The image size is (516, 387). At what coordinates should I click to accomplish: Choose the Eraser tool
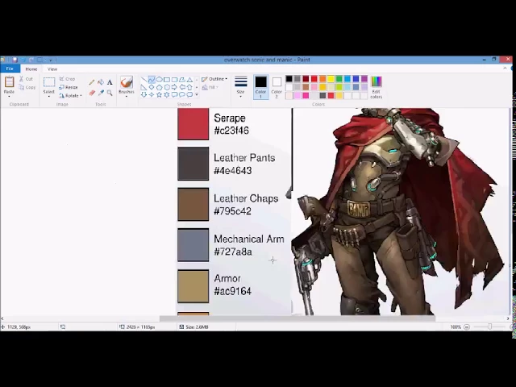pyautogui.click(x=92, y=92)
